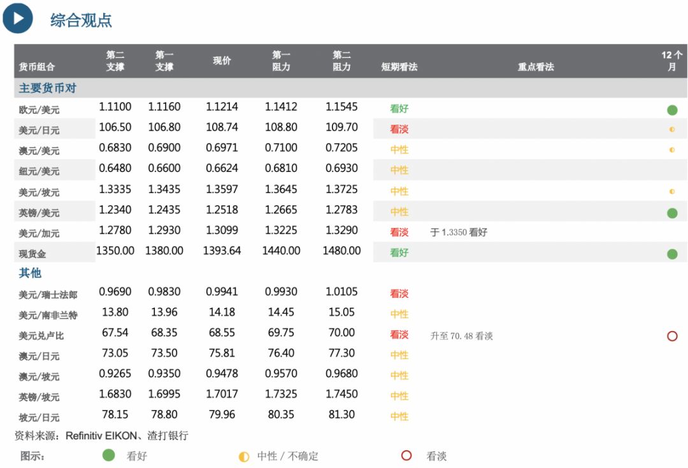The image size is (688, 468).
Task: Click the 1.3350 看好 note in 美元/加元 row
Action: click(459, 232)
